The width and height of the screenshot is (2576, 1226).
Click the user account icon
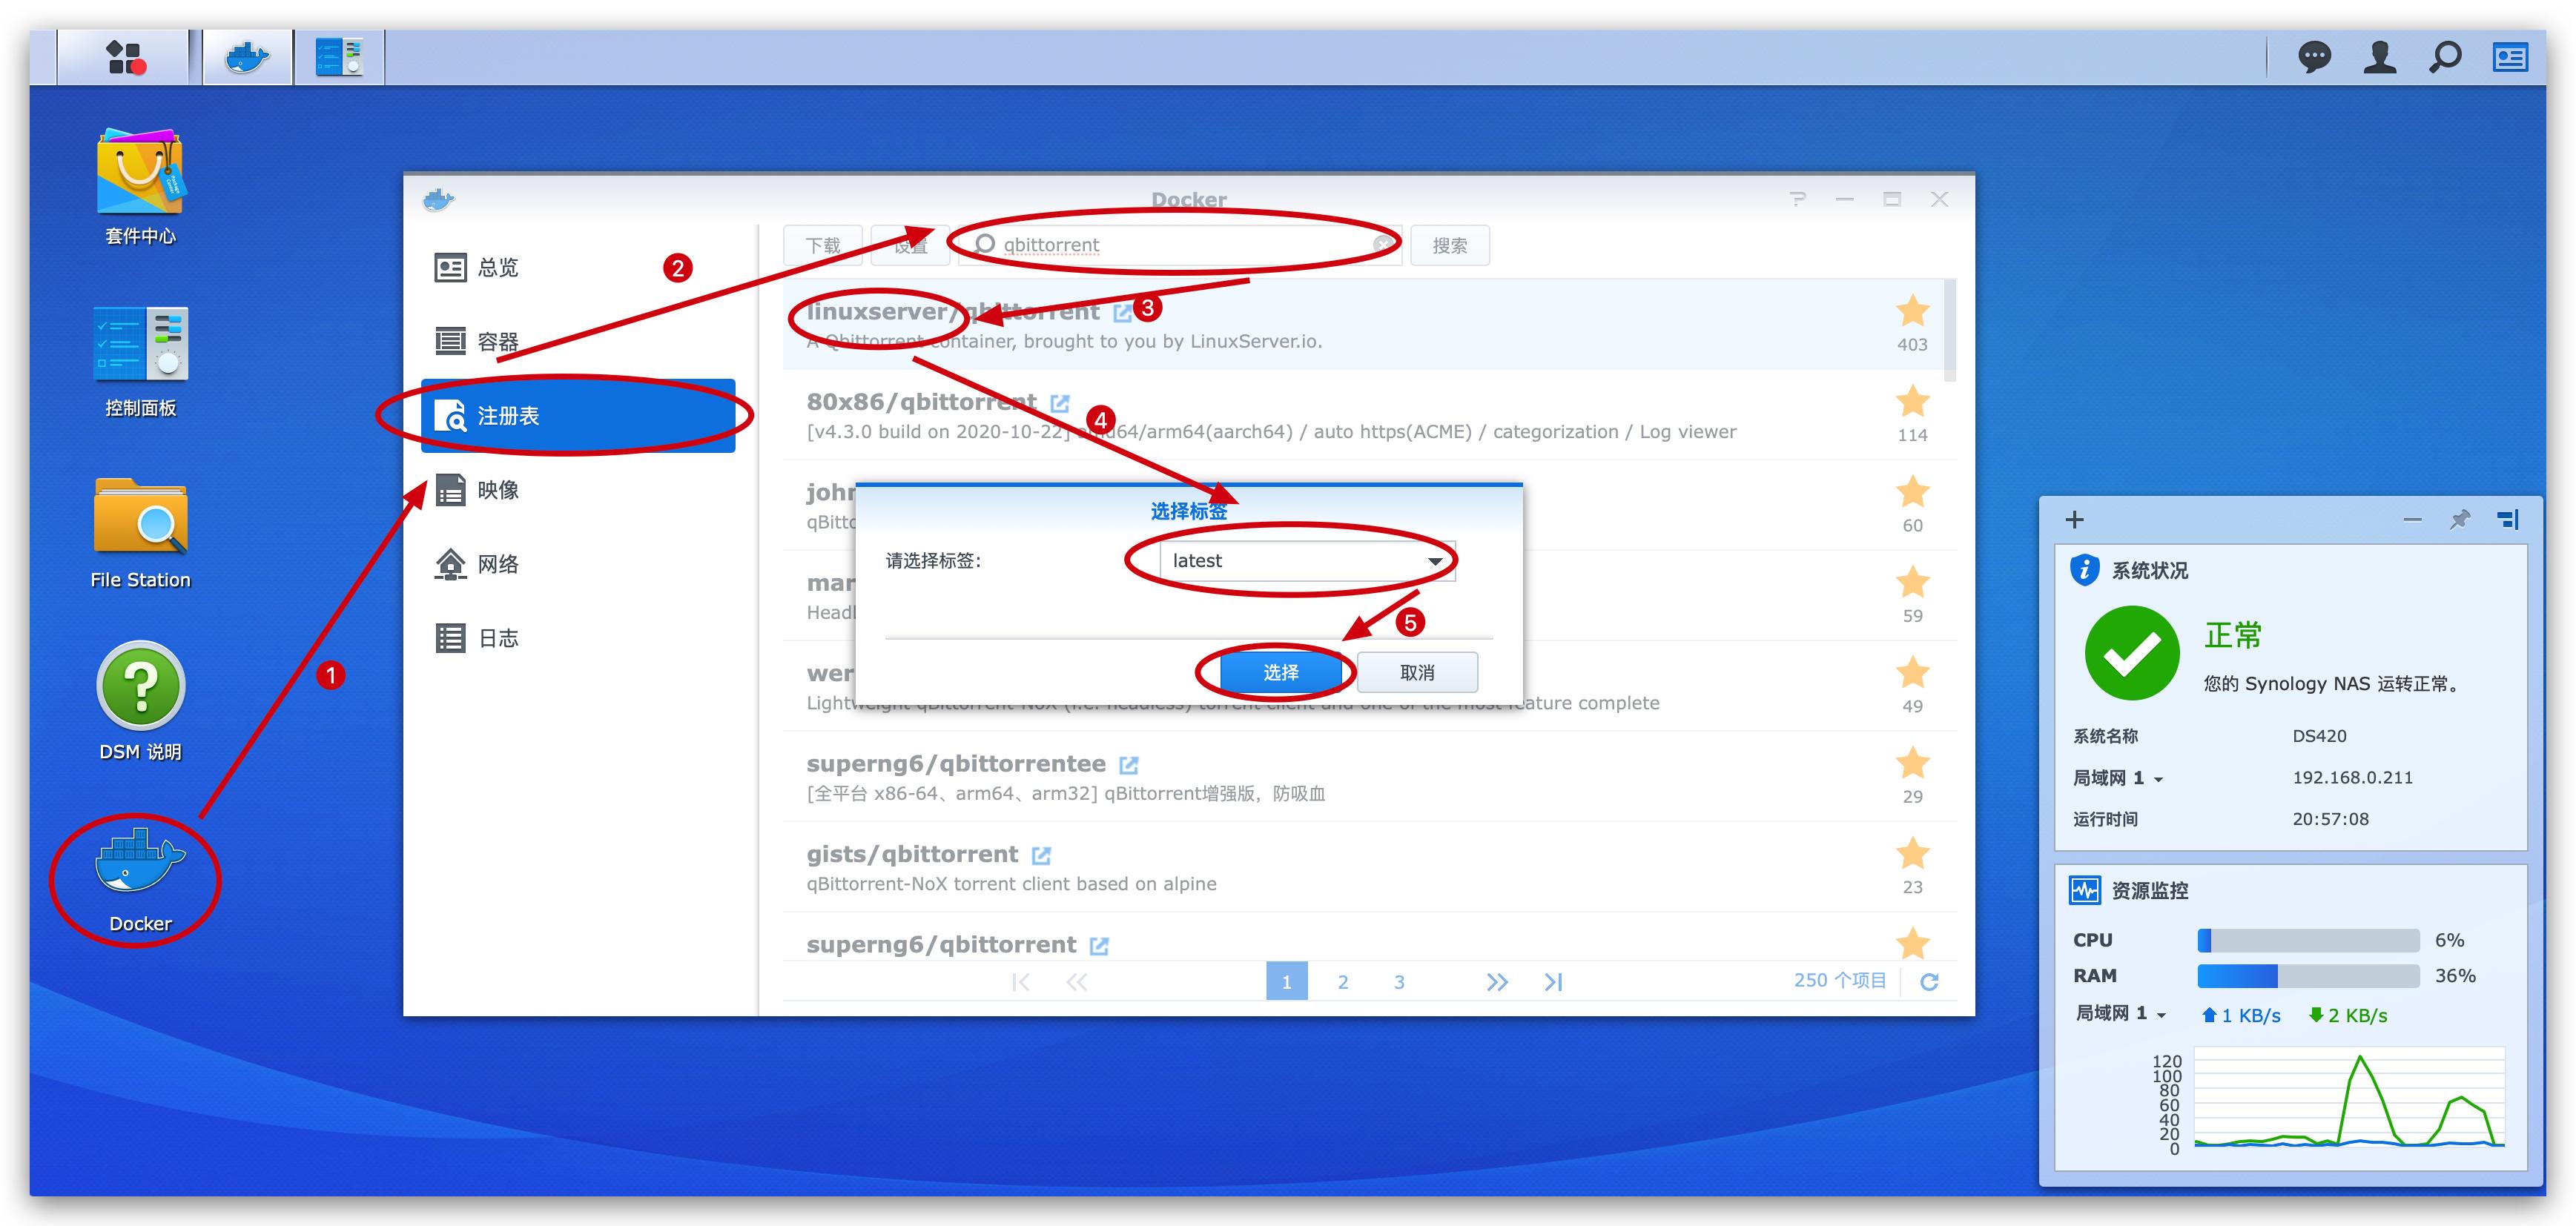(2379, 57)
